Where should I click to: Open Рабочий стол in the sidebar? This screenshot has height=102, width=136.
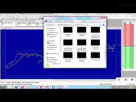pyautogui.click(x=53, y=35)
